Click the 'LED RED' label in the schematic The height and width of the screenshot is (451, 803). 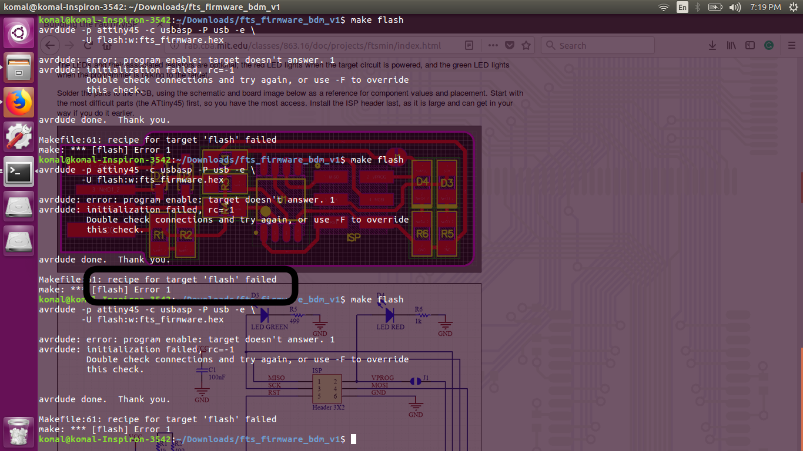[391, 327]
